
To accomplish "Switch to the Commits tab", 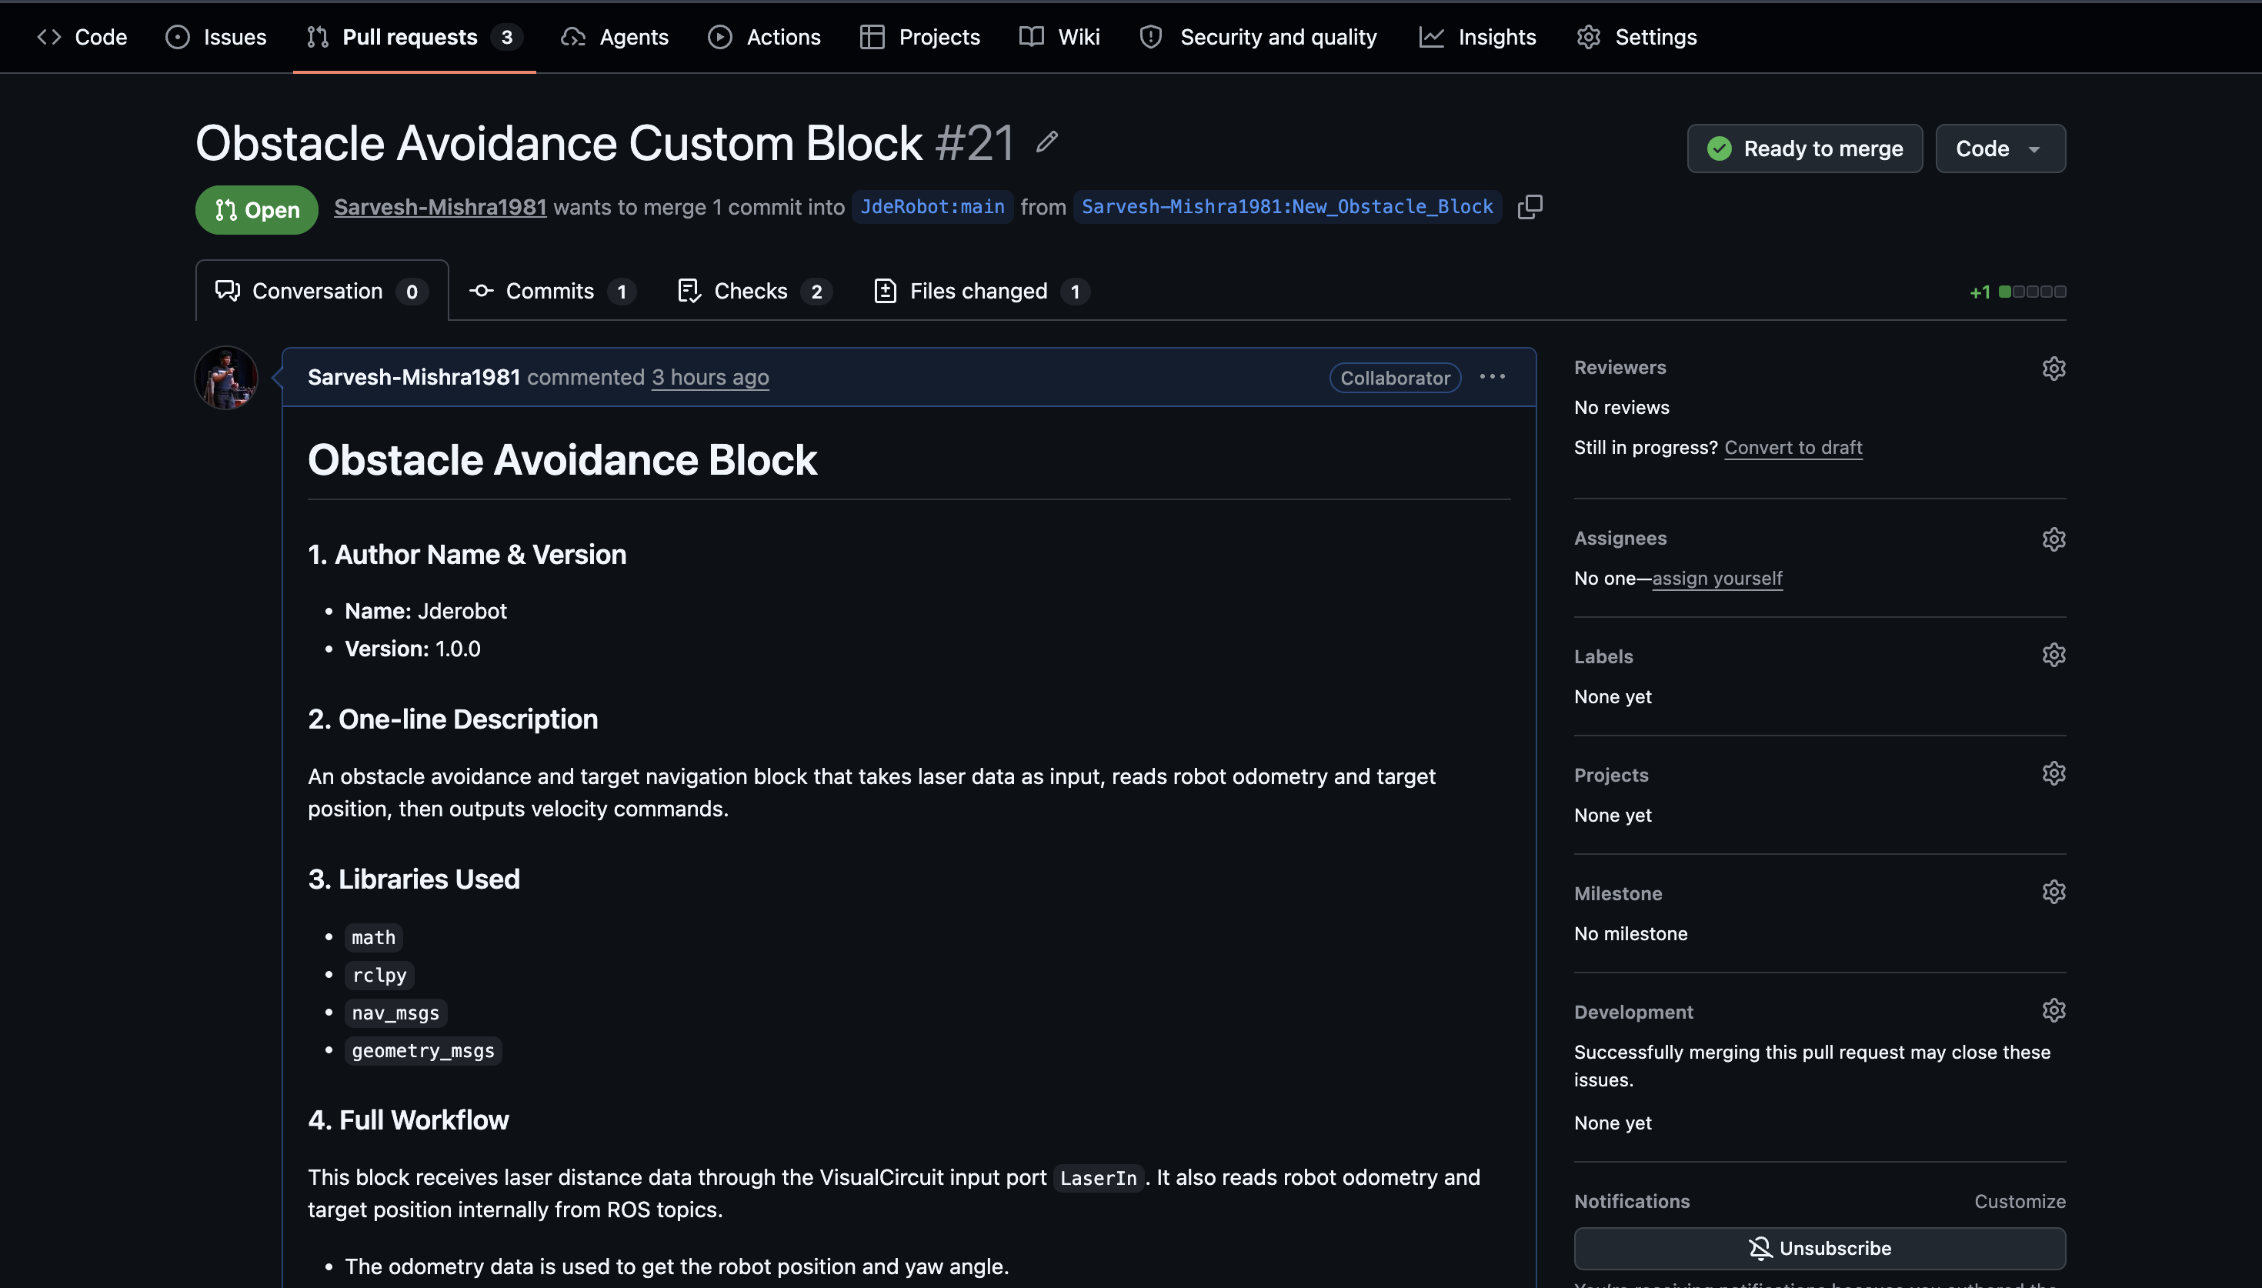I will point(552,291).
